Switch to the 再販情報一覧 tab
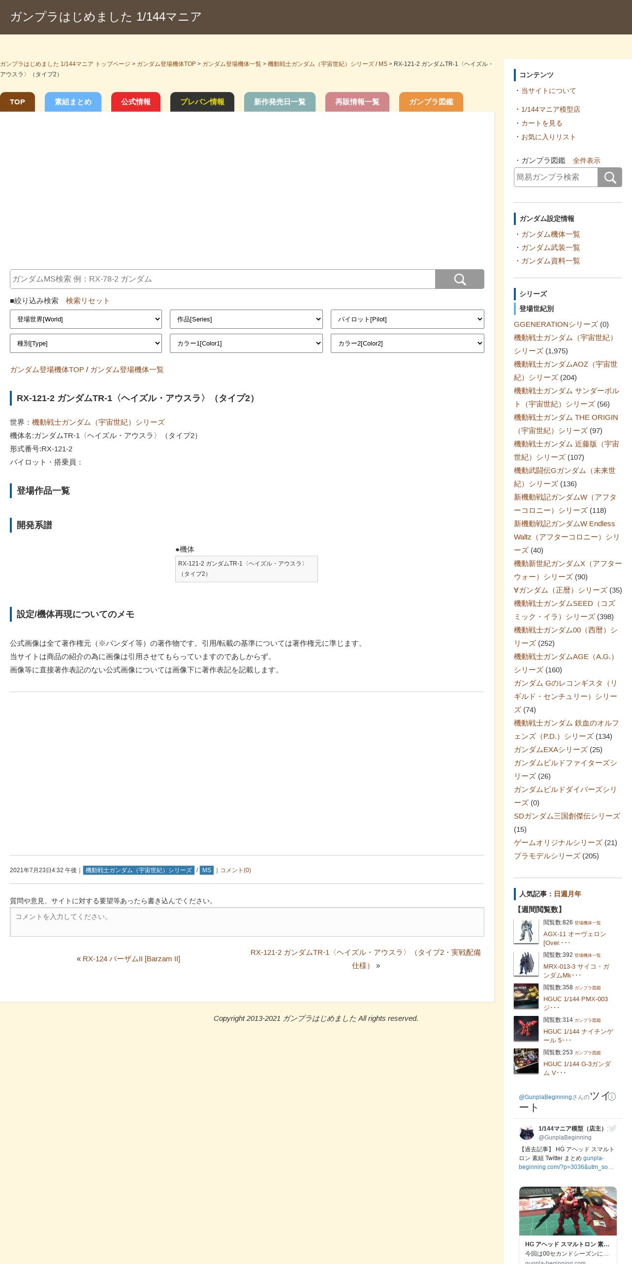This screenshot has height=1264, width=632. (357, 102)
